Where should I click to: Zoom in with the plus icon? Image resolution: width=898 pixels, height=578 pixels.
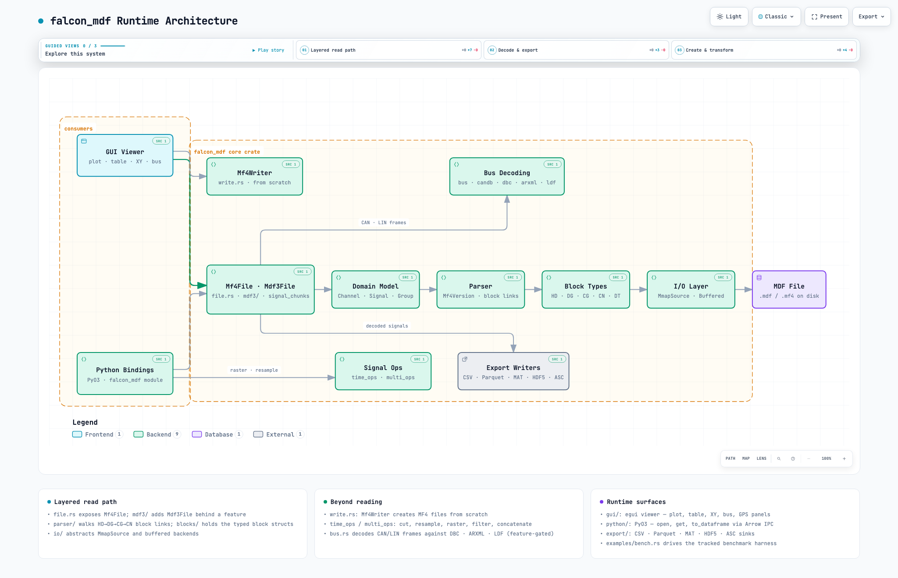844,458
